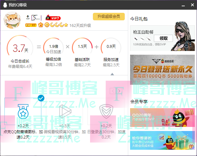Image resolution: width=197 pixels, height=156 pixels.
Task: Claim gift with the 领取 button
Action: pyautogui.click(x=163, y=38)
